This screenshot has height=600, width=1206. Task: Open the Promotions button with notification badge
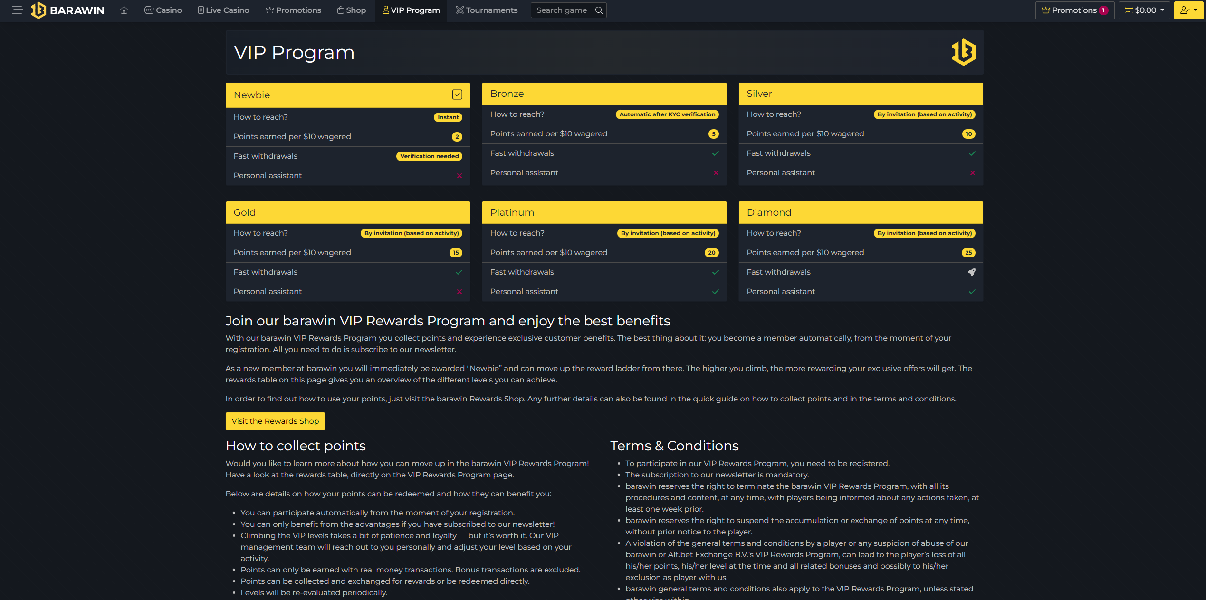[1074, 10]
